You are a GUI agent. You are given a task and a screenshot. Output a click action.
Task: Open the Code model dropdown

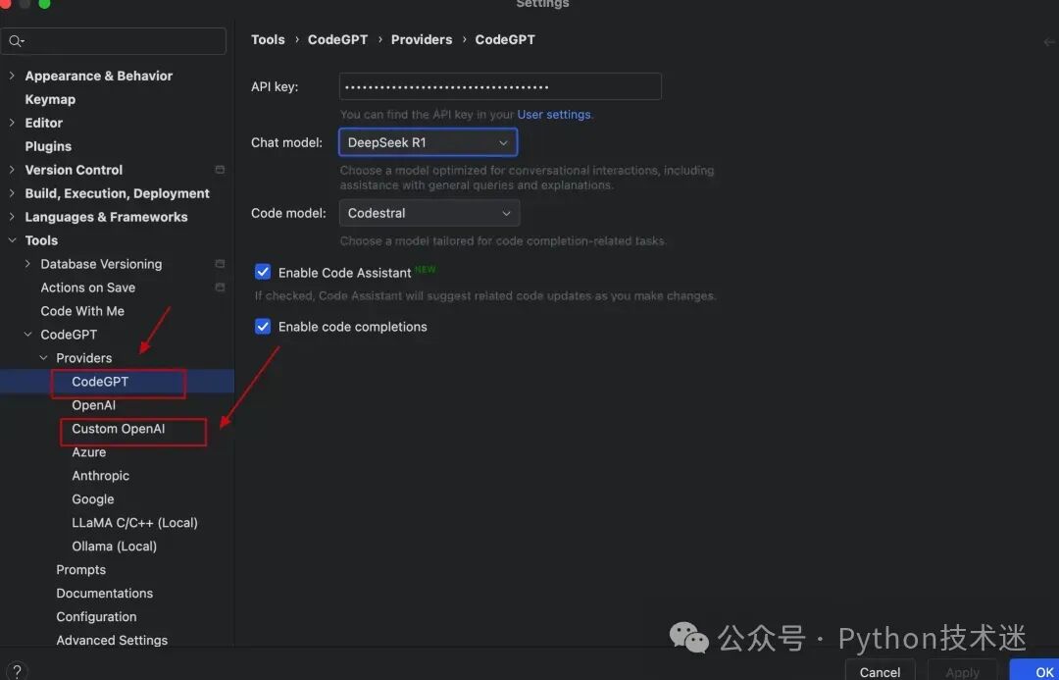coord(429,213)
